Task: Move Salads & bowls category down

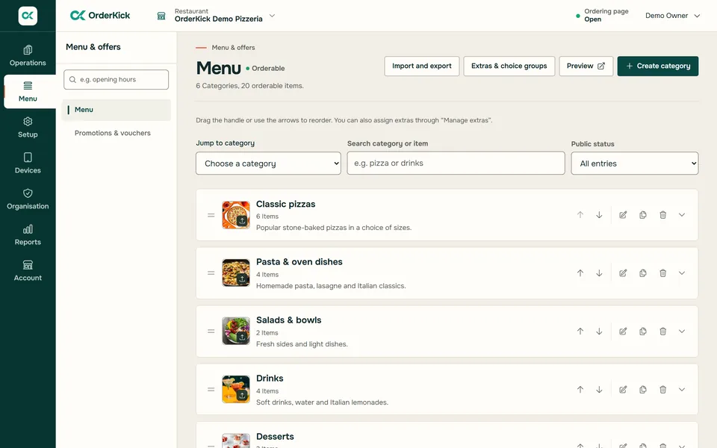Action: click(599, 332)
